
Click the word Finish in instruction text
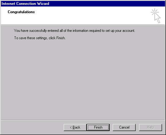(61, 38)
